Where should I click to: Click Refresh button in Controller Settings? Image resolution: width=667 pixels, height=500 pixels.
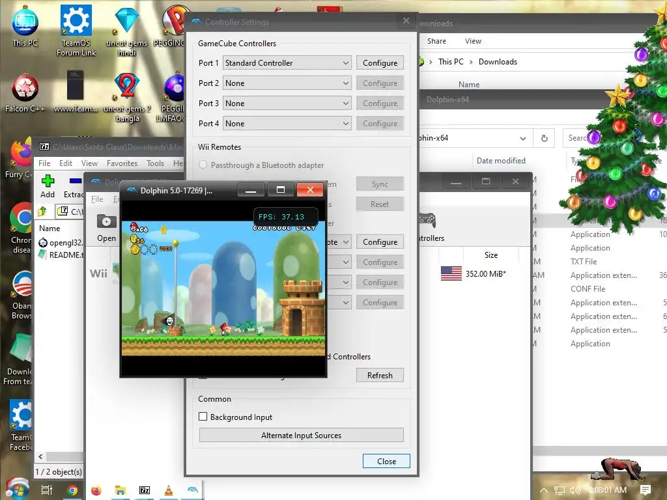pyautogui.click(x=380, y=376)
